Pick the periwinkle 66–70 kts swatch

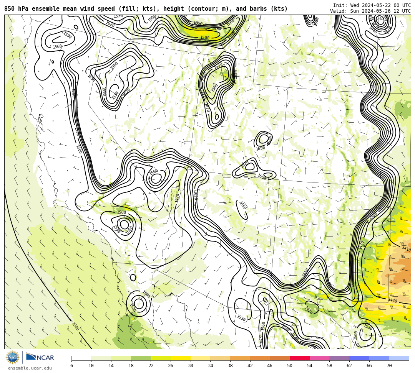tap(379, 358)
